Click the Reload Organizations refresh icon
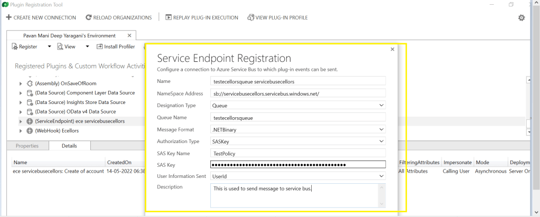 [88, 17]
